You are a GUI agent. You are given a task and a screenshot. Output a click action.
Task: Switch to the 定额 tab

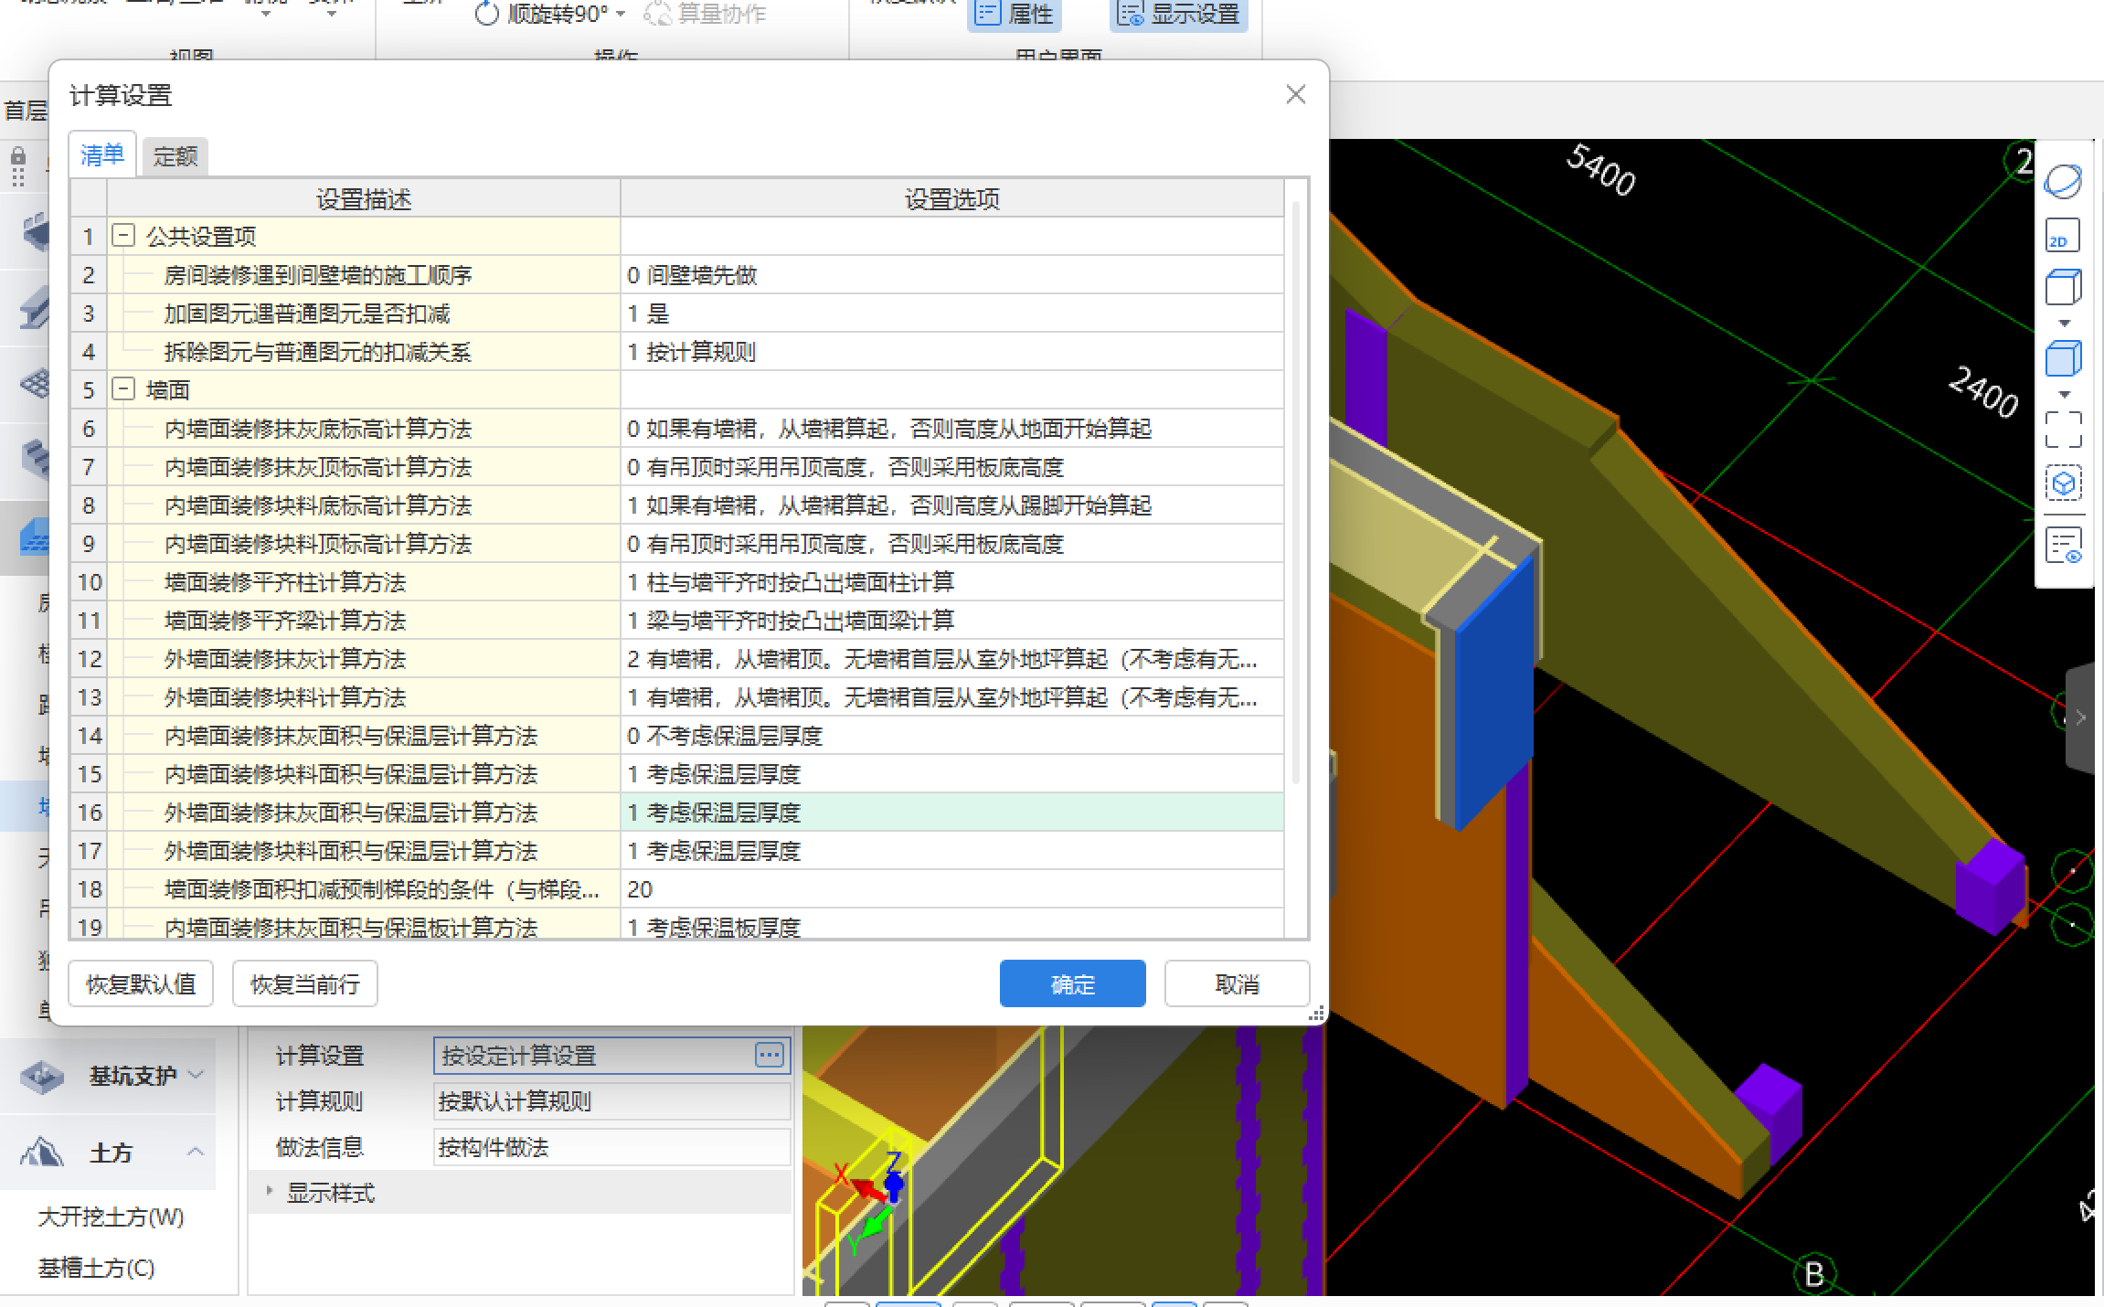pyautogui.click(x=175, y=156)
